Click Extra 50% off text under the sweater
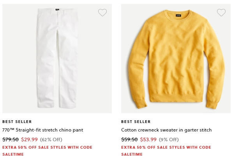This screenshot has height=165, width=233. [x=138, y=147]
